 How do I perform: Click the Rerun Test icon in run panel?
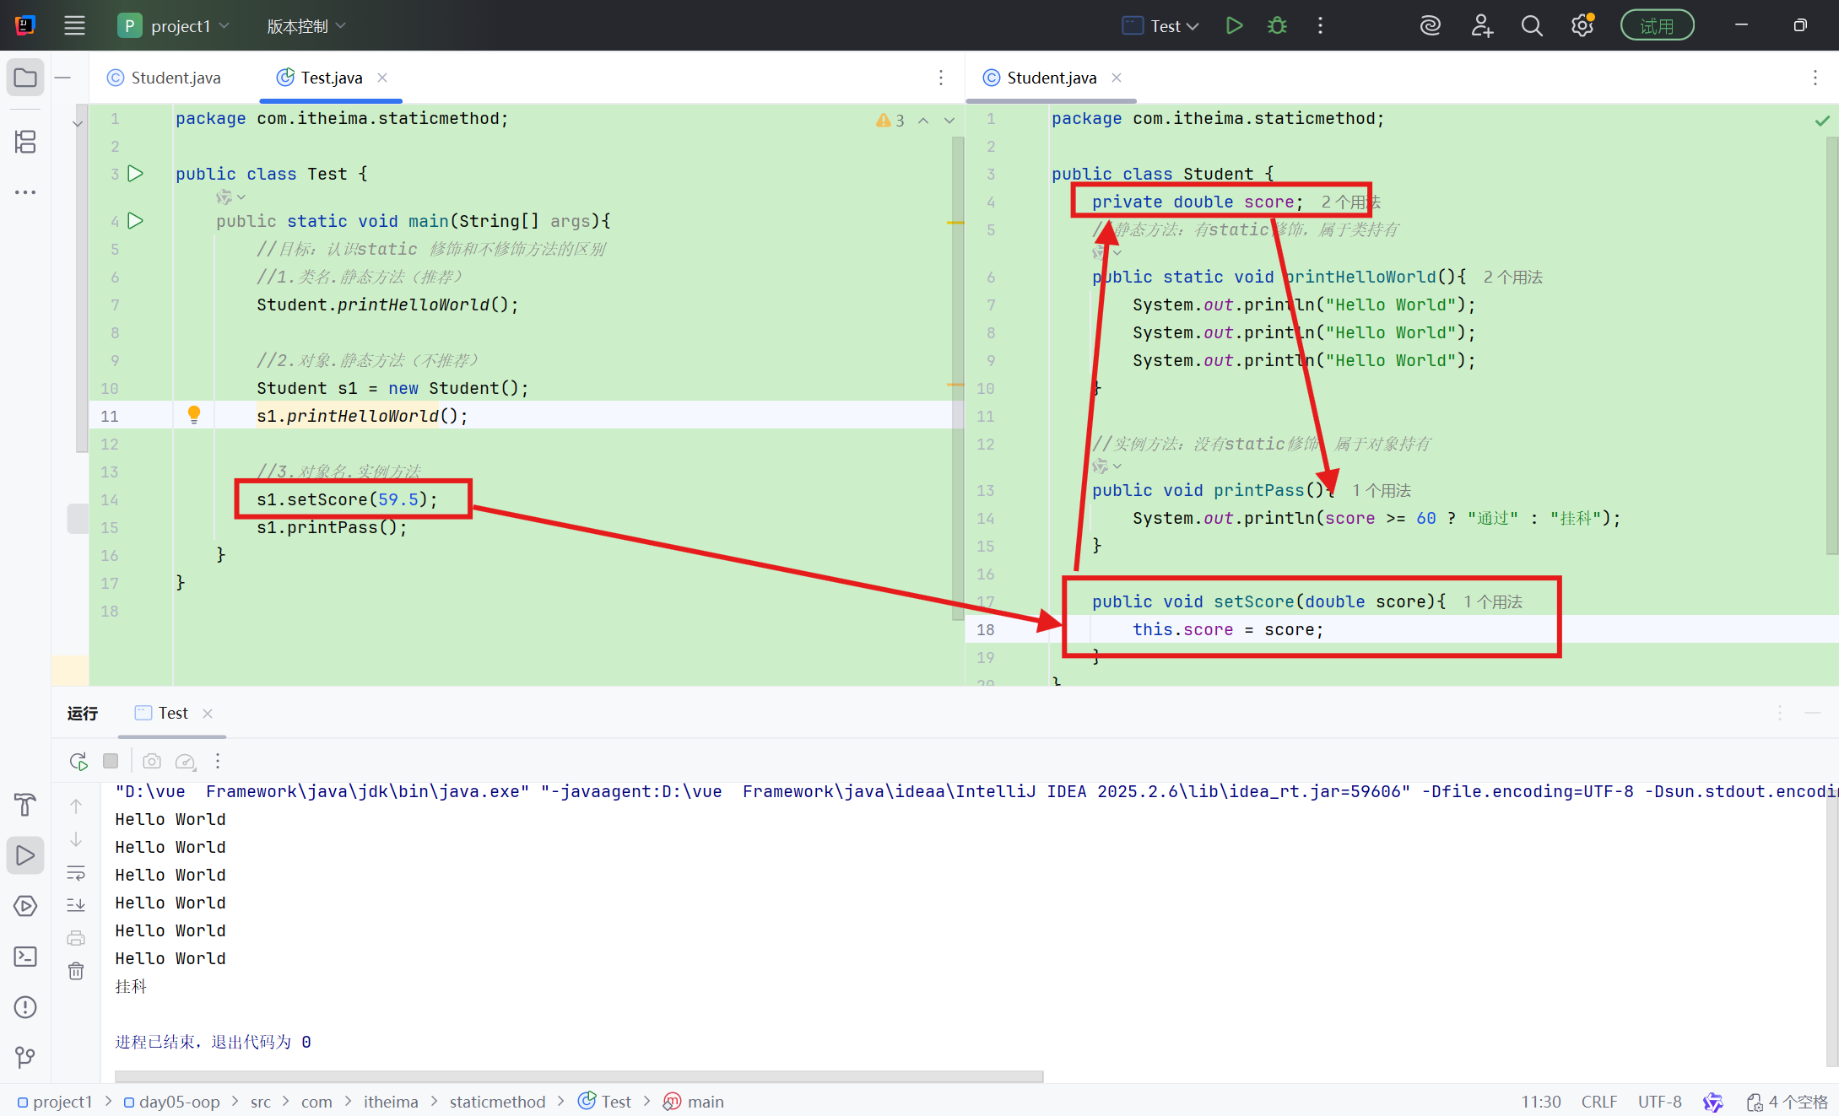78,761
